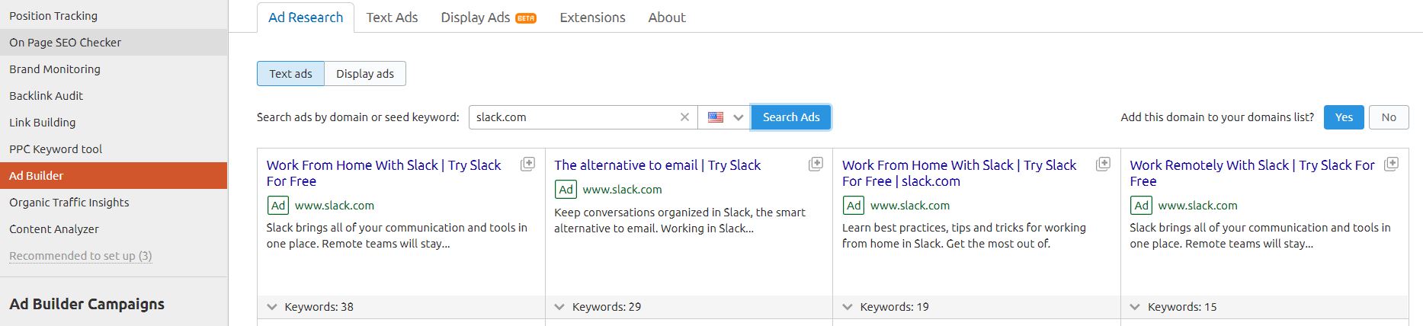
Task: Click the Recommended to set up (3) link
Action: point(80,256)
